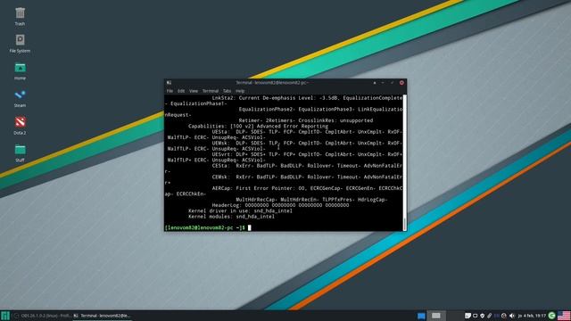Open the volume speaker tray icon
Viewport: 571px width, 321px height.
click(512, 316)
